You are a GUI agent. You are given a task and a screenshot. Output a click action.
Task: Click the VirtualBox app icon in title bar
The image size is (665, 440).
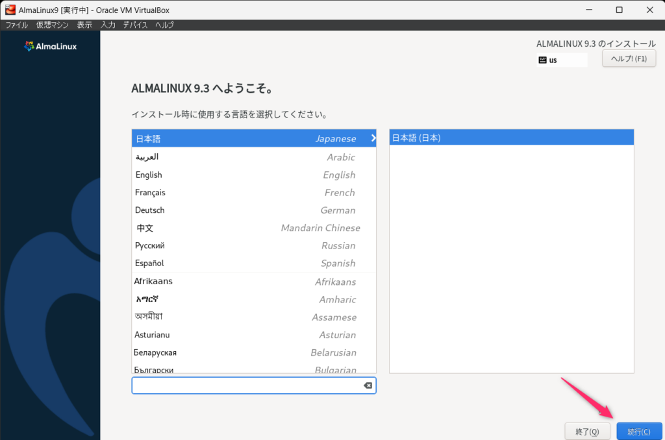[x=10, y=10]
